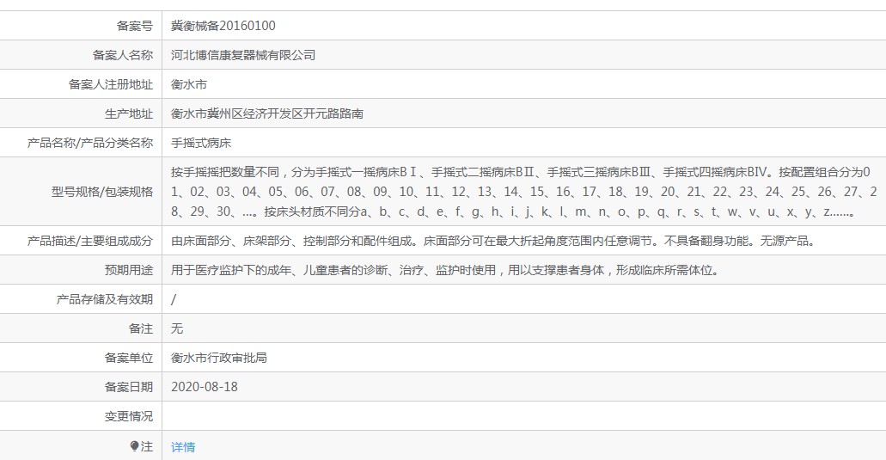The height and width of the screenshot is (460, 886).
Task: Click the 预期用途 text beginning 用于医疗监护下
Action: click(447, 270)
